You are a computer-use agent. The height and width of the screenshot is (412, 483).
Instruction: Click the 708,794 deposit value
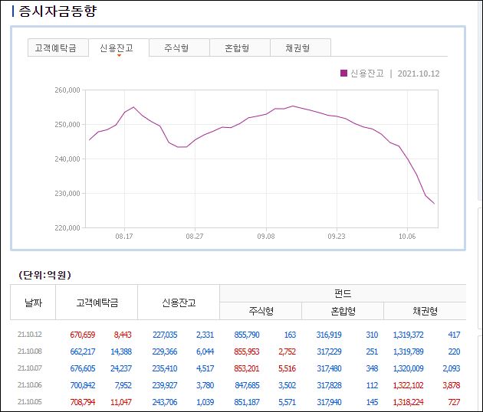pos(83,402)
